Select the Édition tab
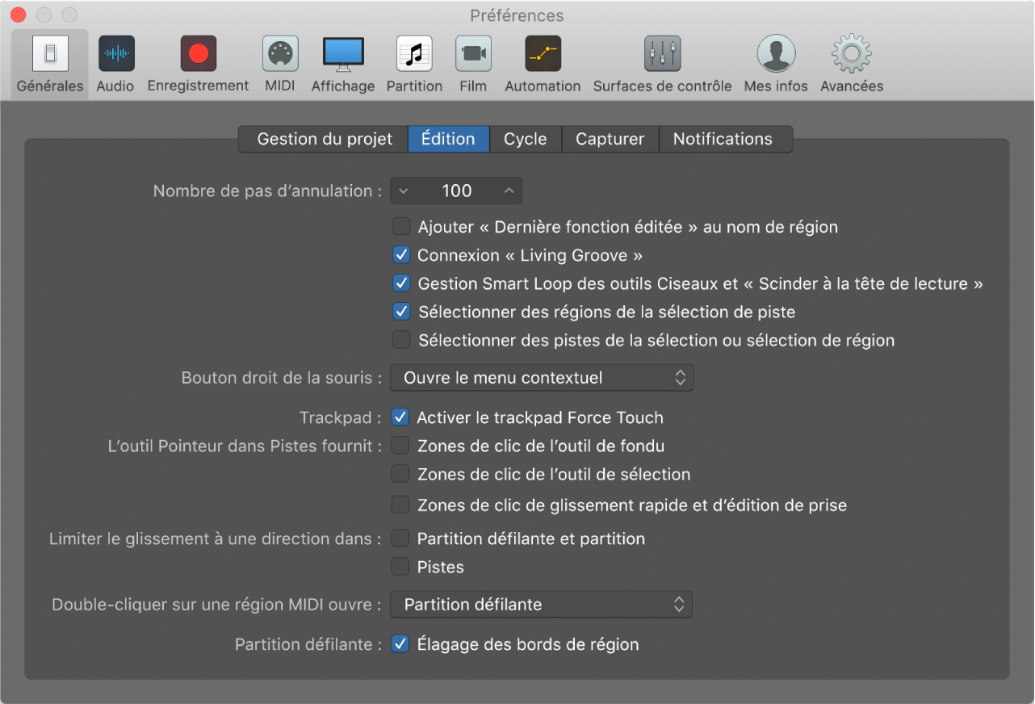 coord(448,139)
